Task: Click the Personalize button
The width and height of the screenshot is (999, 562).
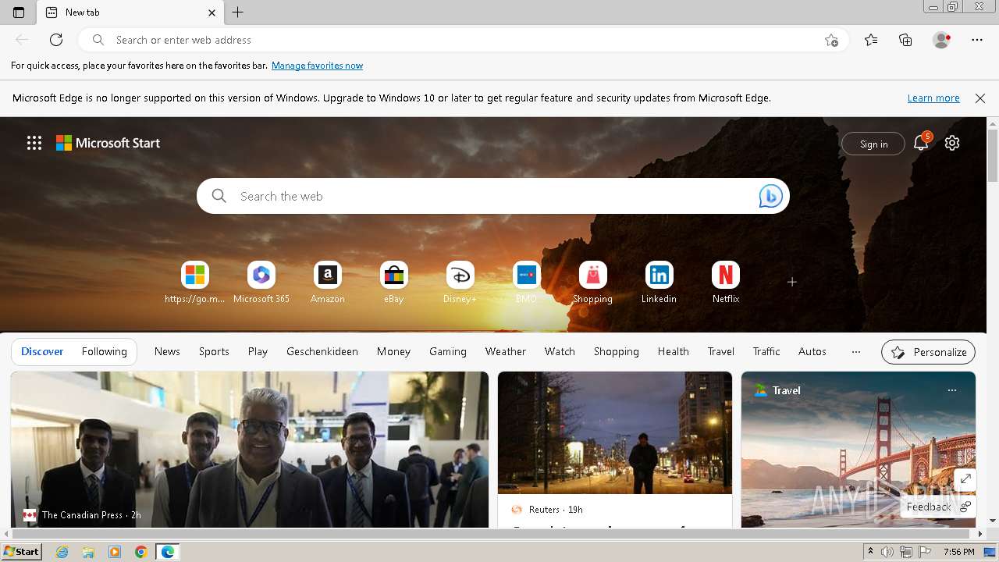Action: [928, 352]
